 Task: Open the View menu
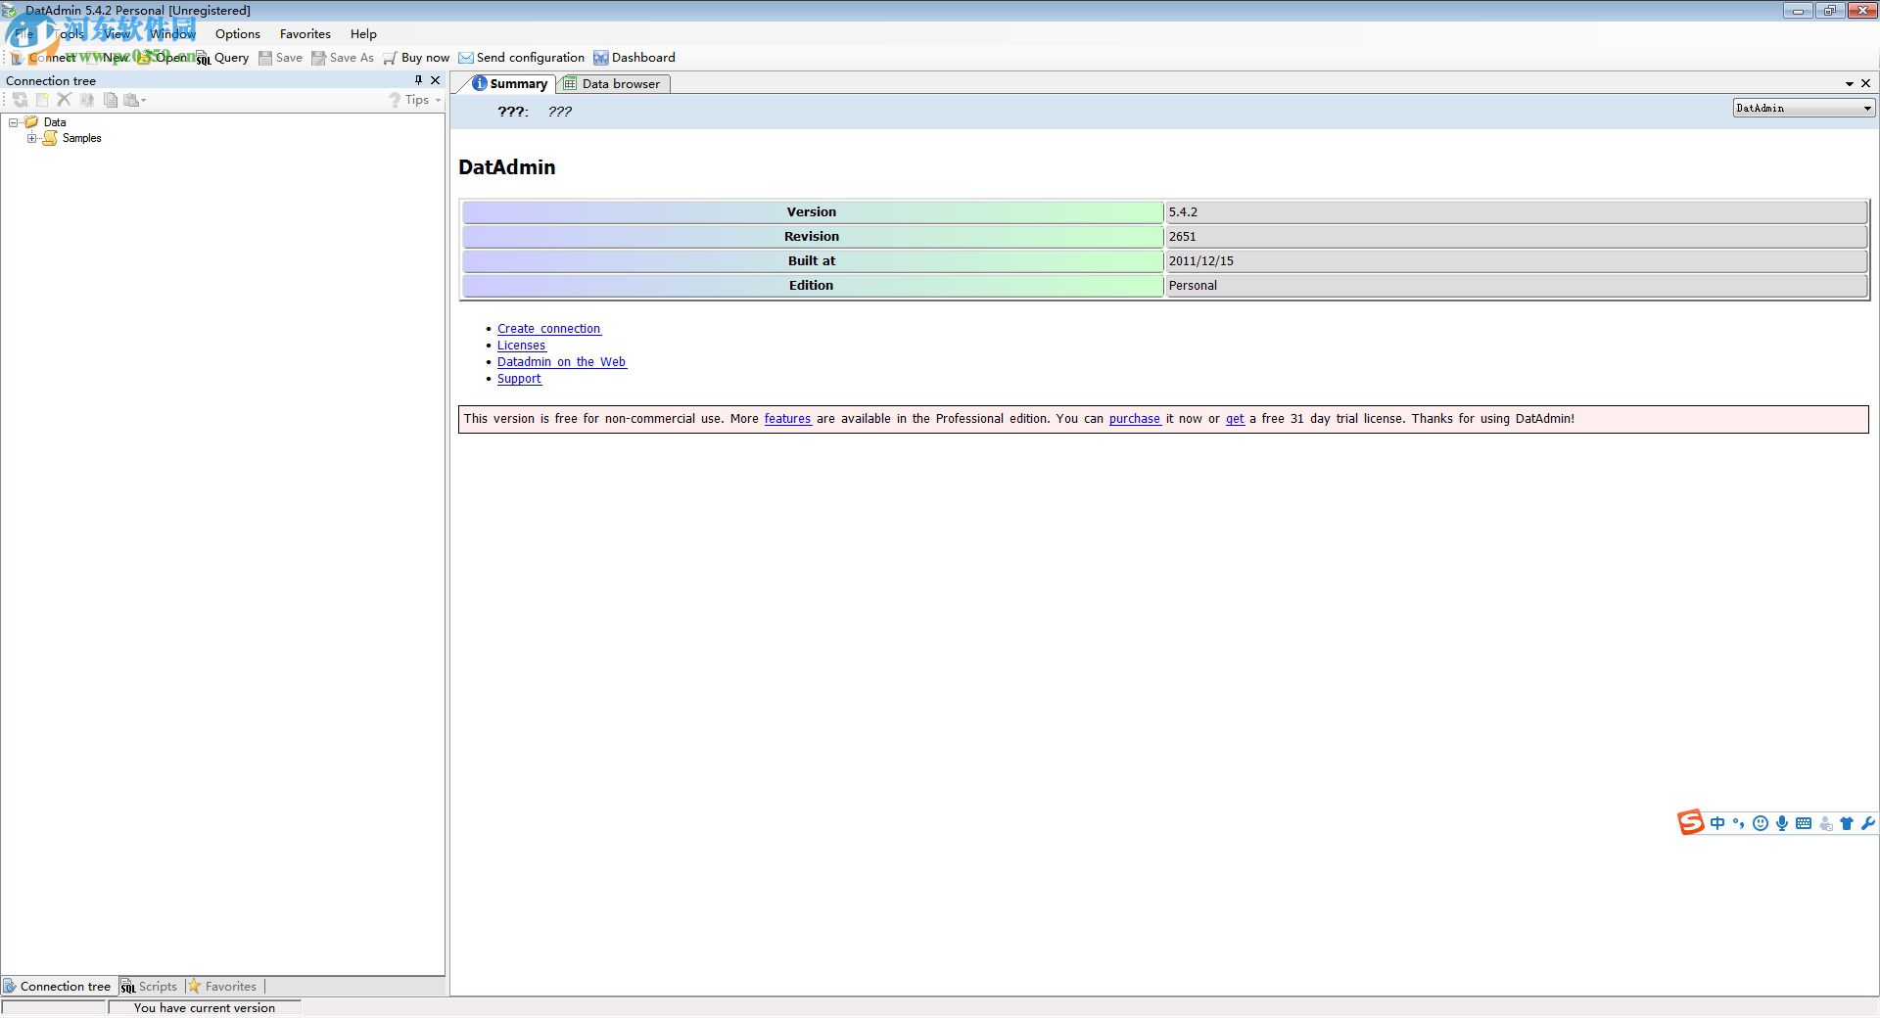[x=117, y=34]
